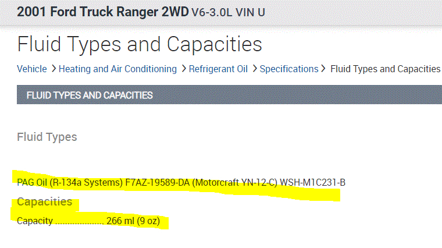Click the gray uppercase FLUID TYPES AND CAPACITIES banner
This screenshot has height=248, width=442.
pyautogui.click(x=90, y=95)
